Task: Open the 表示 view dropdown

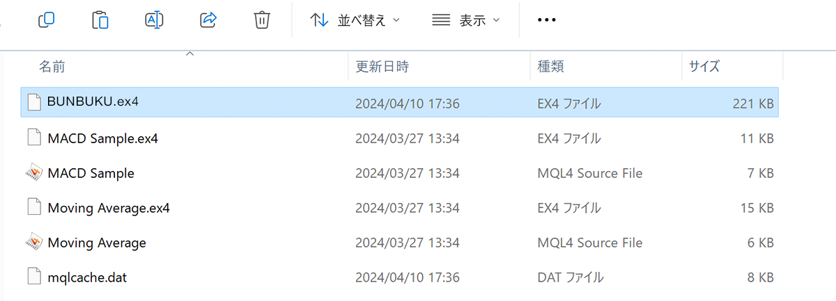Action: (x=465, y=20)
